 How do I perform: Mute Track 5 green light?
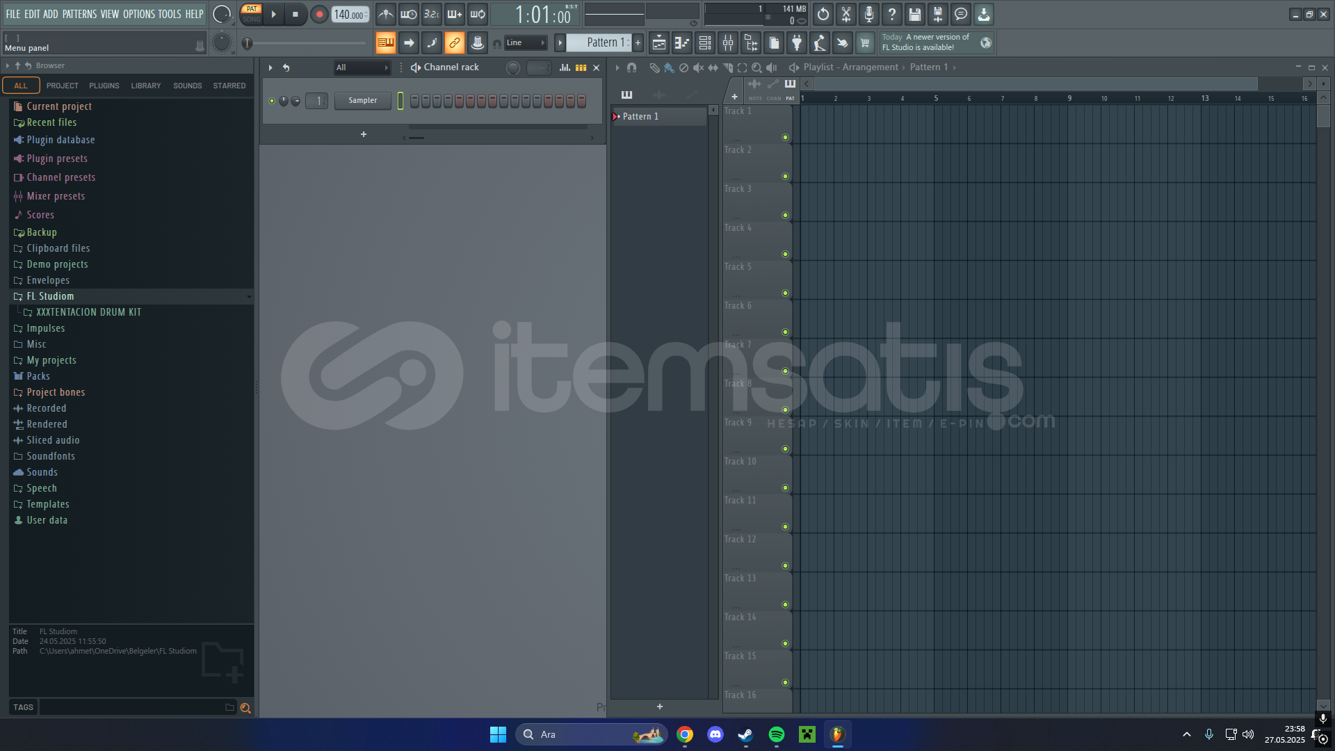tap(785, 293)
